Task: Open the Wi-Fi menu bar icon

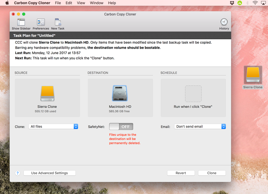Action: tap(255, 3)
